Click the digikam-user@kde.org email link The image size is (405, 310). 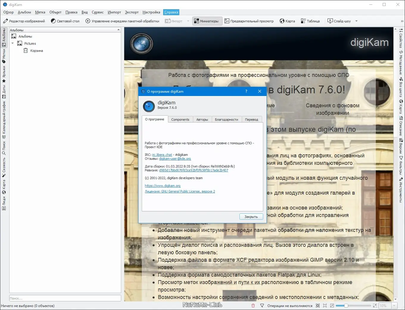175,159
